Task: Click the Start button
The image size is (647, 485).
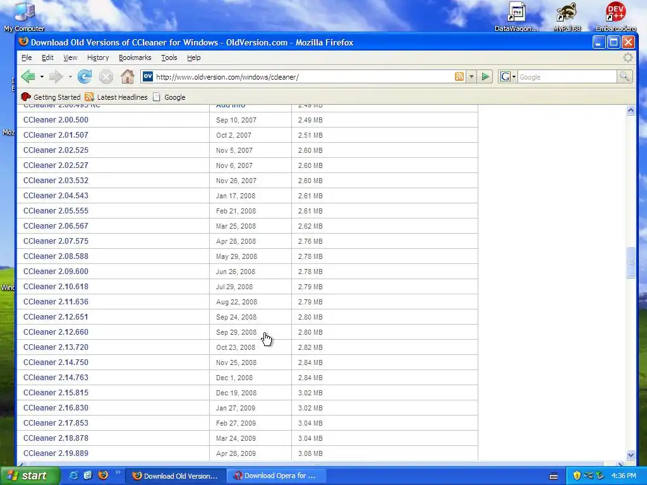Action: [30, 476]
